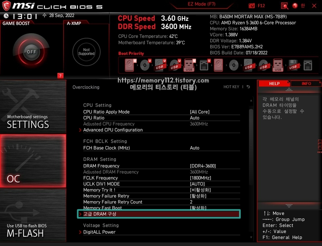Click the F12 screenshot label
Viewport: 322px width, 246px height.
261,6
